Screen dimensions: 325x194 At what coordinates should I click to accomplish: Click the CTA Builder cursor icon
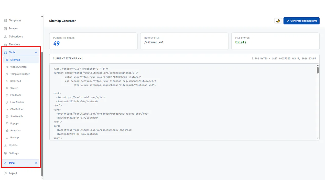coord(7,109)
